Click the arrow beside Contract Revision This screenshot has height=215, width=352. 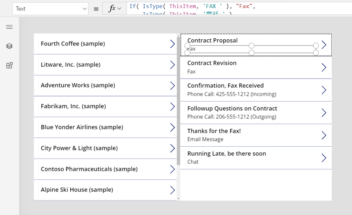click(324, 67)
